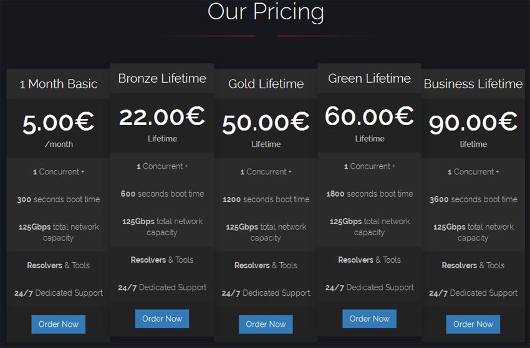Select the Business Lifetime plan heading
The height and width of the screenshot is (348, 530).
coord(473,84)
